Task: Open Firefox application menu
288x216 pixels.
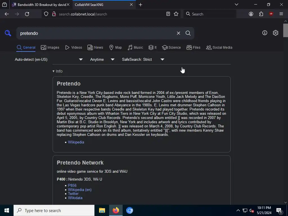Action: 281,14
